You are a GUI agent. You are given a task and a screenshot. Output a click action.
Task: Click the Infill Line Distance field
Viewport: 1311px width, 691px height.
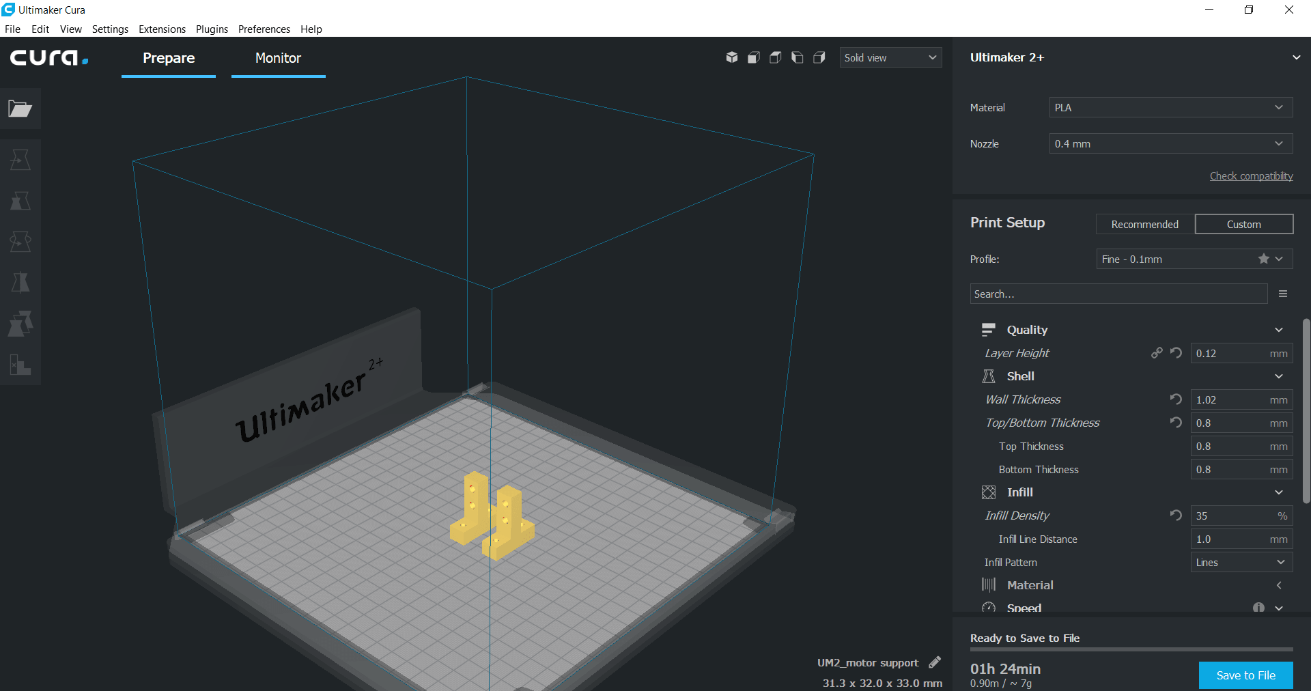(x=1241, y=539)
